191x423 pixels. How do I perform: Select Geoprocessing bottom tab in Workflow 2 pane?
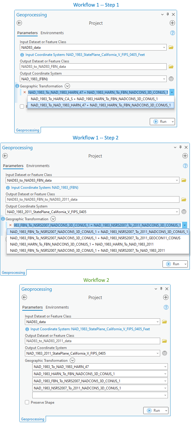[x=33, y=419]
